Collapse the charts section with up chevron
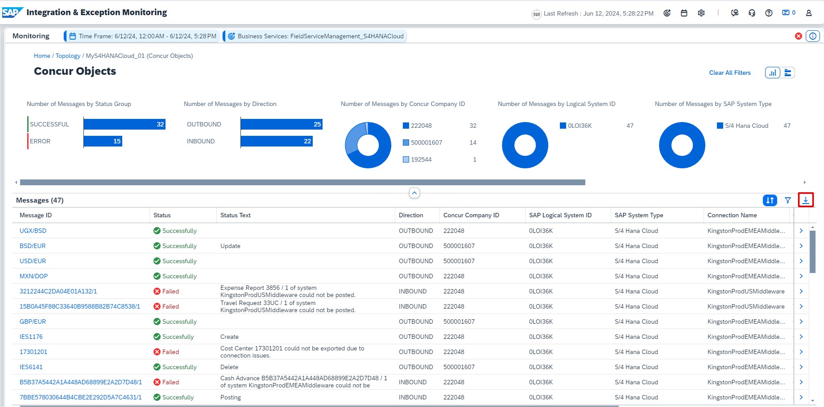The height and width of the screenshot is (407, 824). click(x=414, y=193)
